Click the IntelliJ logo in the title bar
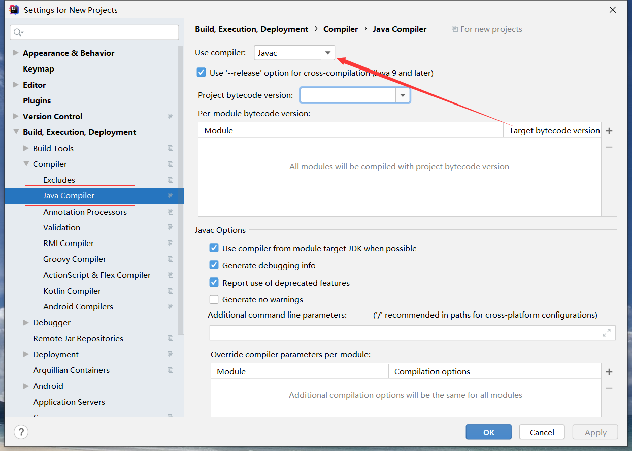 14,10
